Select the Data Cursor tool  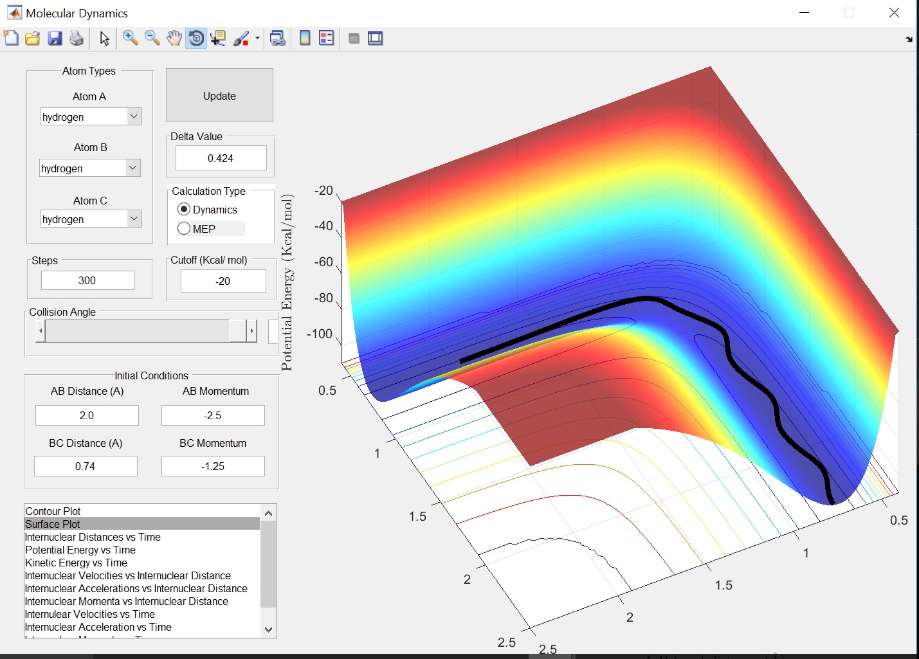point(218,39)
